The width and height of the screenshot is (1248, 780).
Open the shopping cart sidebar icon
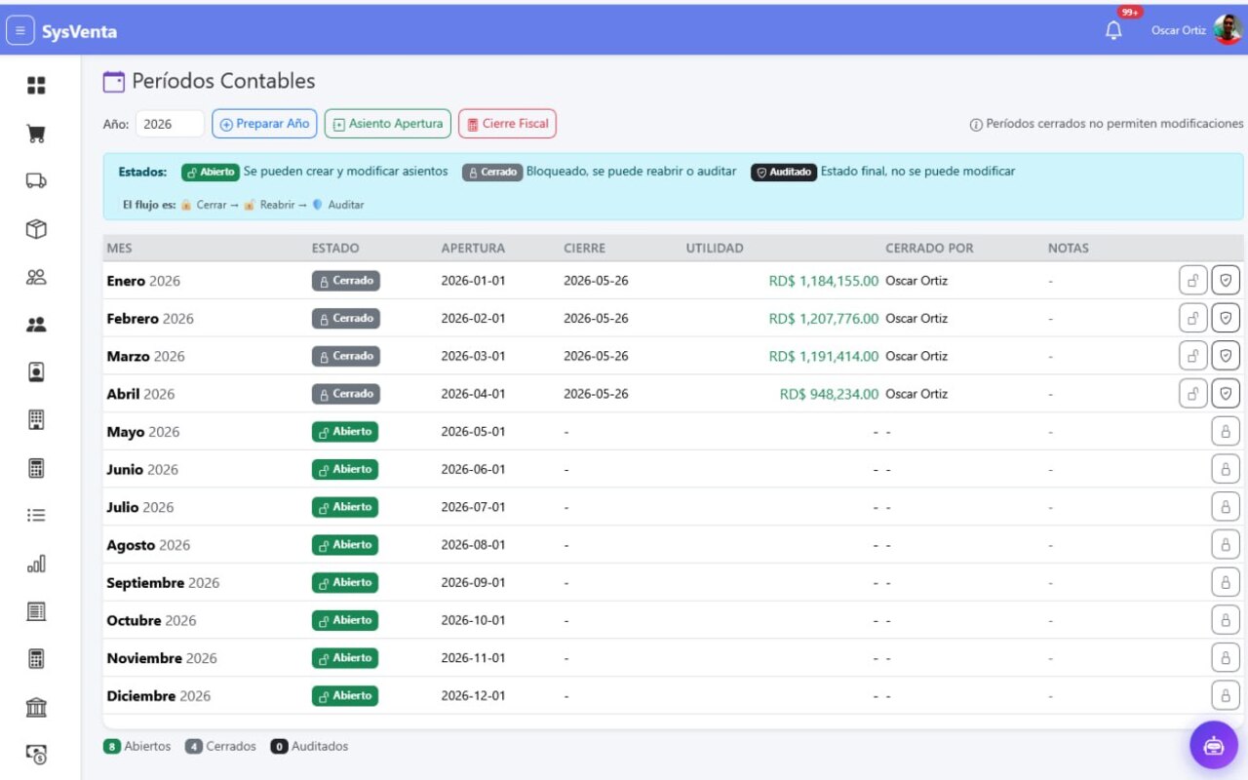click(36, 134)
